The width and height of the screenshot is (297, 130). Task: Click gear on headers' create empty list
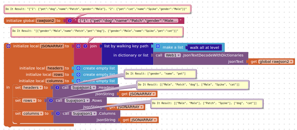click(x=79, y=68)
